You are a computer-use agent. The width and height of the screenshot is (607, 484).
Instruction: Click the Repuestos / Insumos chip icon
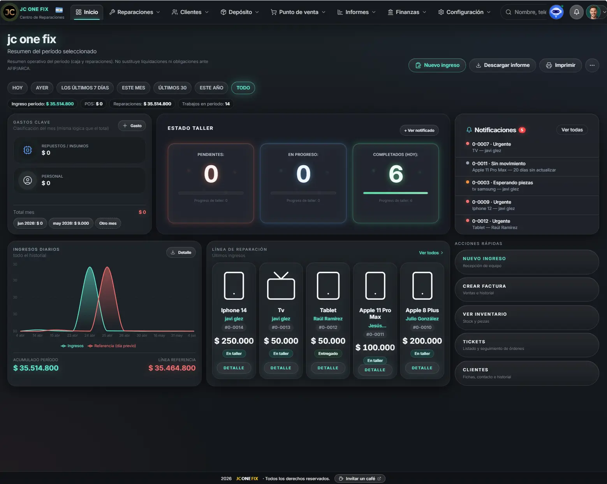pyautogui.click(x=28, y=150)
